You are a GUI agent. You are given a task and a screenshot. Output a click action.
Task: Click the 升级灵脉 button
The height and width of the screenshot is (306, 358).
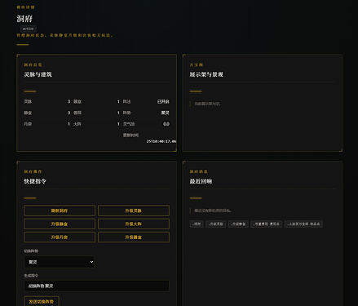pos(134,211)
